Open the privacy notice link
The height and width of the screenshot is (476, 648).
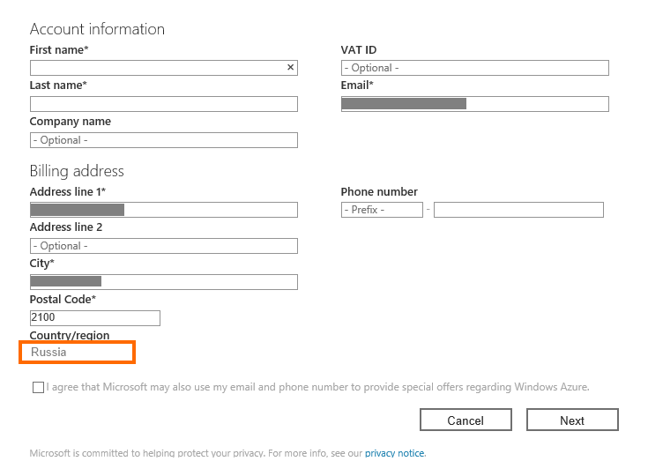coord(394,453)
